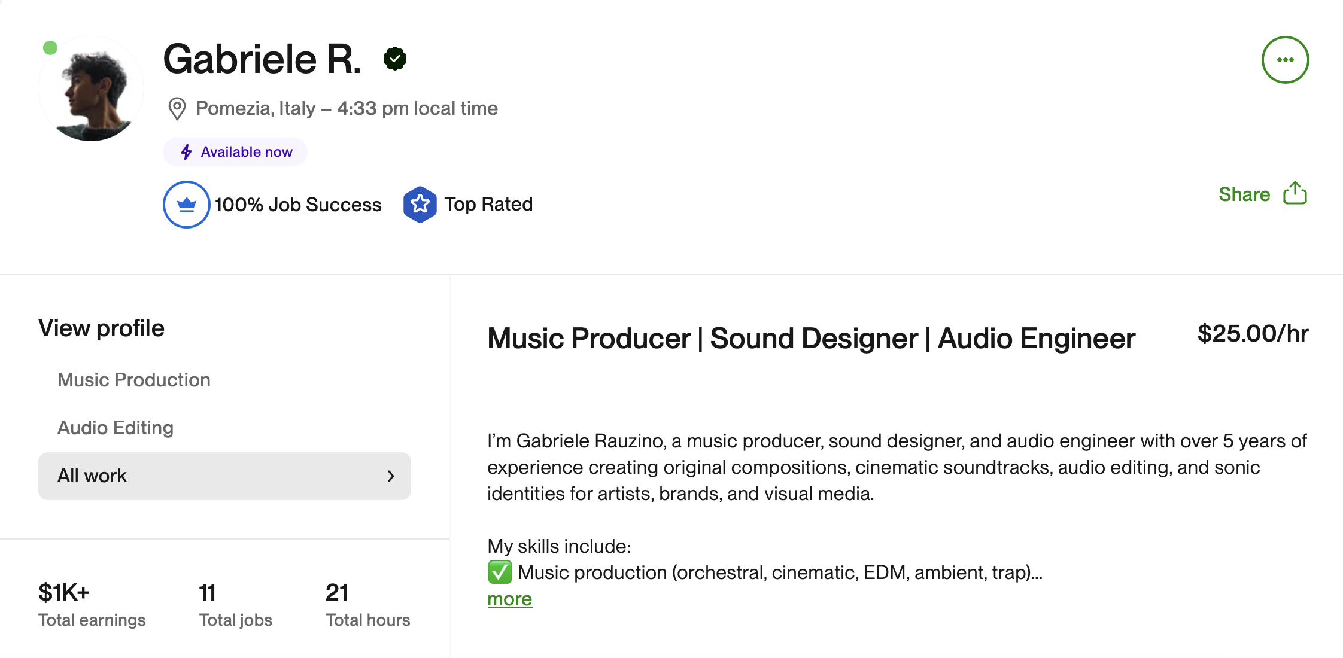Click the green checkmark emoji in skills

tap(500, 572)
